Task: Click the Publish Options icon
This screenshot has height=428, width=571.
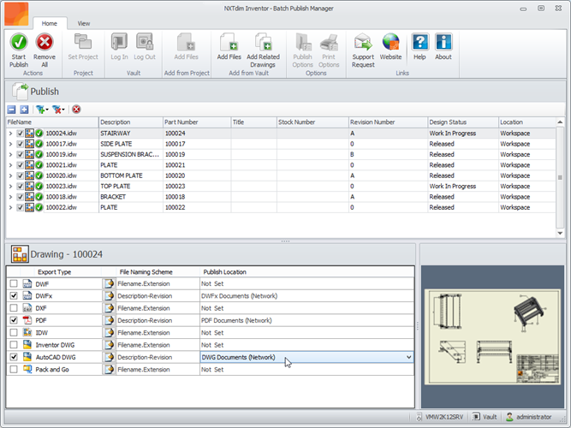Action: point(302,42)
